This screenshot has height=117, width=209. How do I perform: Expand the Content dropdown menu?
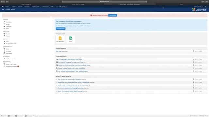tap(27, 6)
